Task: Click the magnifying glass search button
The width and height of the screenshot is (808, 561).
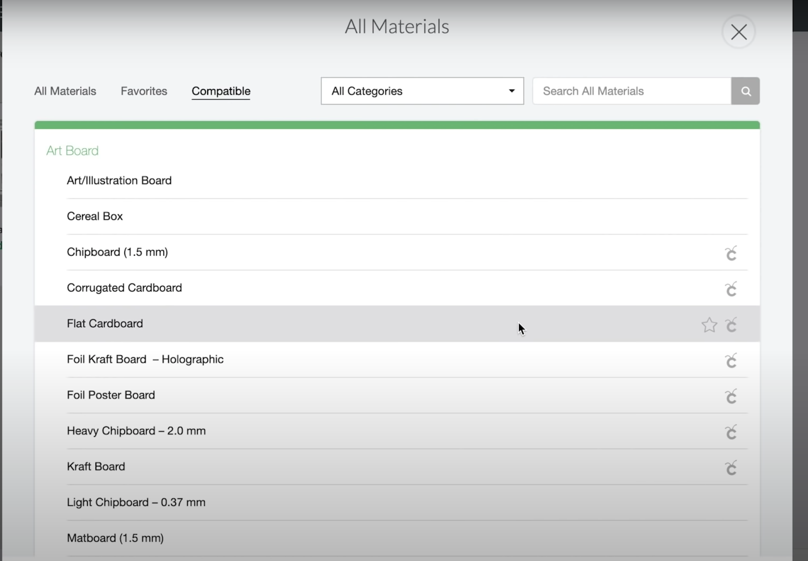Action: [745, 91]
